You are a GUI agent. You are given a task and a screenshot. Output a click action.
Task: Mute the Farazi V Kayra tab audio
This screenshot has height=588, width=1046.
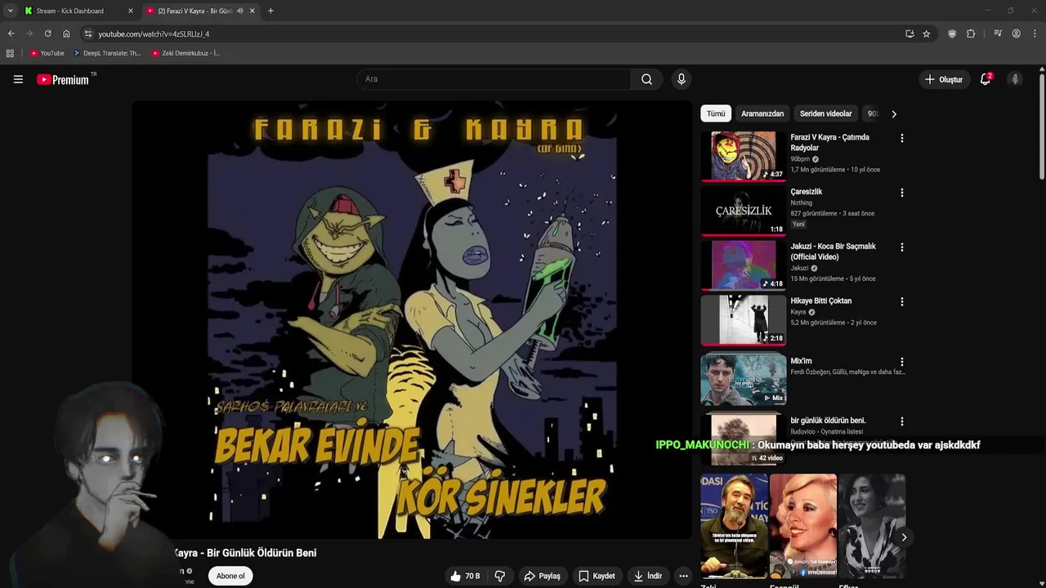[239, 11]
